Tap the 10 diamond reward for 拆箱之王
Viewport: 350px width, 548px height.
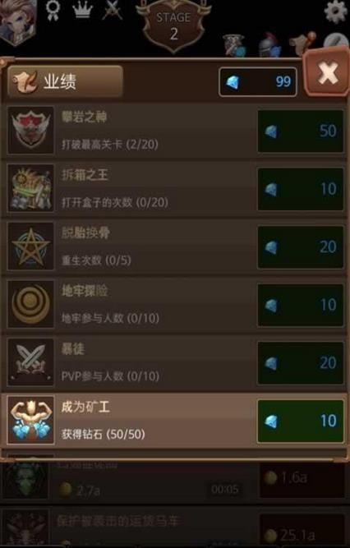point(301,189)
